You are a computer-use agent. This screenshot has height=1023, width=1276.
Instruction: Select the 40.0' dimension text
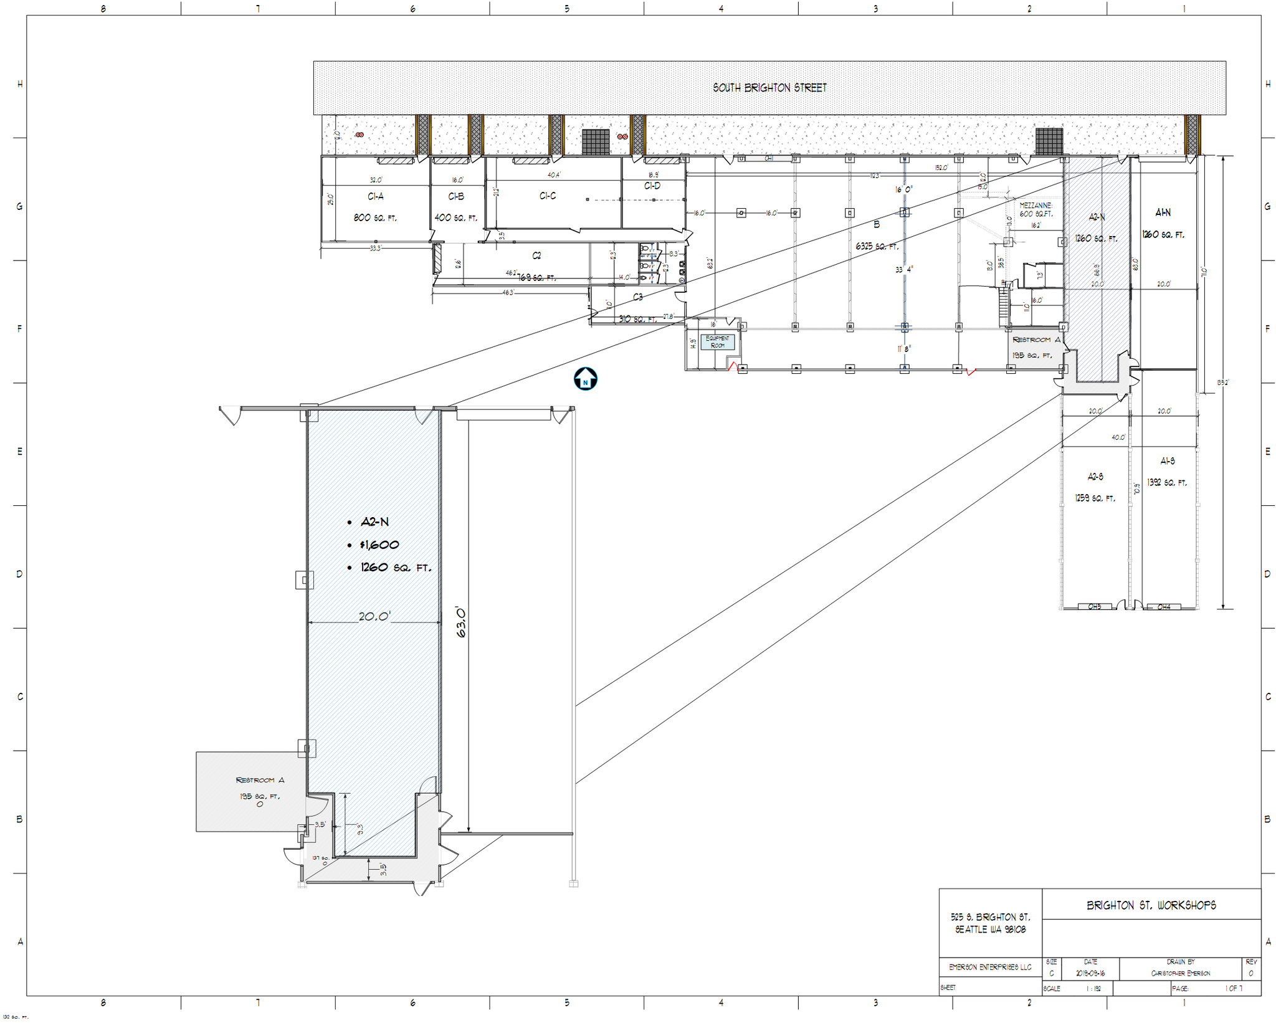(1118, 437)
